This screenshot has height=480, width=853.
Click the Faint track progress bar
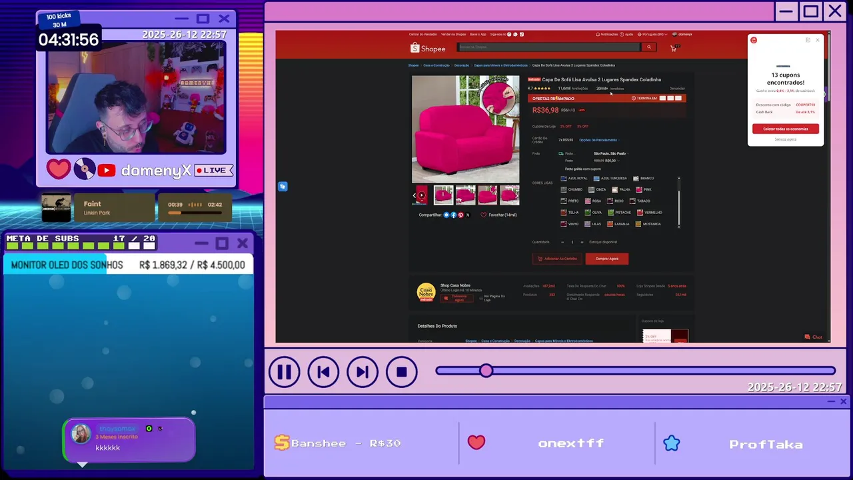coord(195,213)
